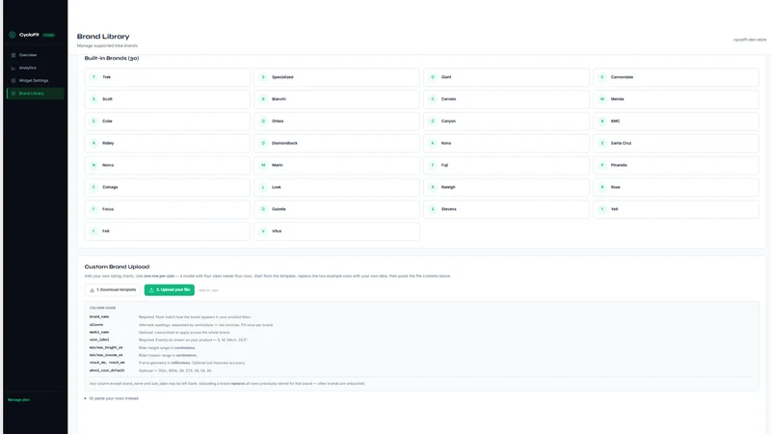Click the M avatar on the Merida card
Image resolution: width=771 pixels, height=434 pixels.
click(601, 99)
